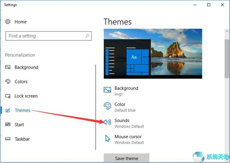Minimize the Settings window
This screenshot has height=163, width=230.
[195, 5]
